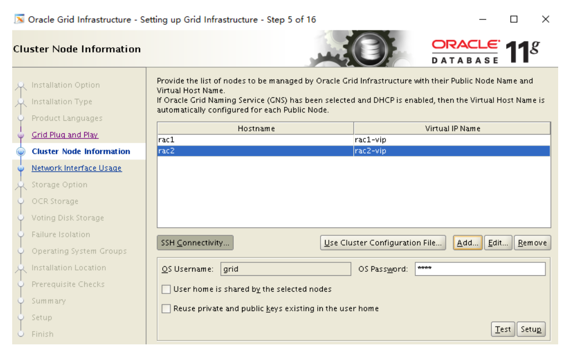Screen dimensions: 577x351
Task: Edit the selected node entry
Action: [x=498, y=243]
